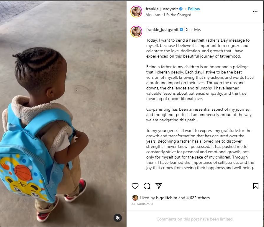Follow frankie_justgymit
The image size is (264, 227).
pyautogui.click(x=194, y=9)
